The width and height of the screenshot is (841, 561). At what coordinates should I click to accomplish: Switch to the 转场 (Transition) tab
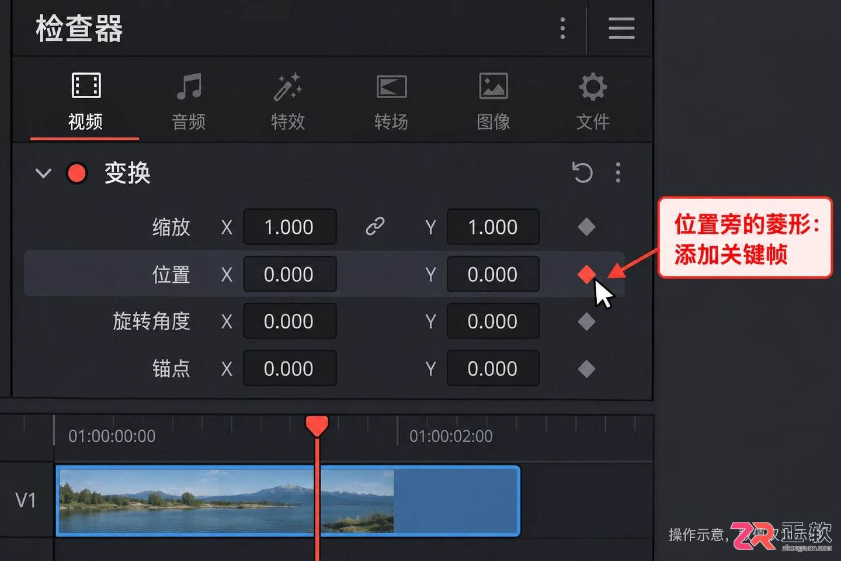tap(391, 102)
